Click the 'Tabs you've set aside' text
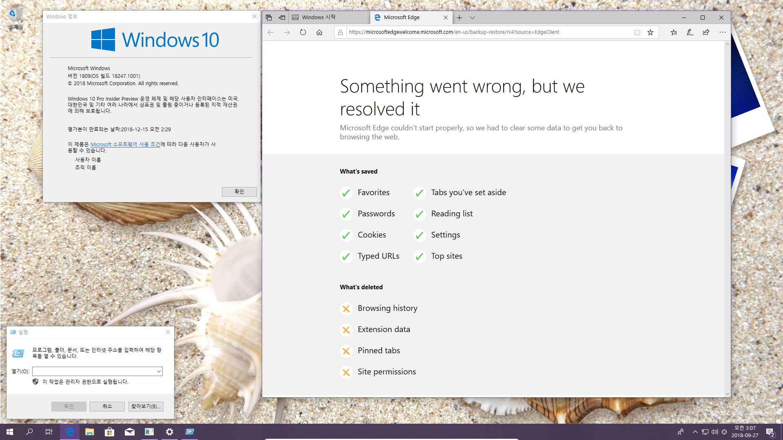This screenshot has height=440, width=783. tap(469, 192)
